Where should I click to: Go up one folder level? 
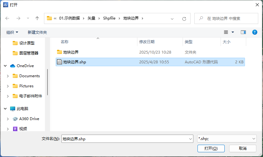pyautogui.click(x=37, y=18)
